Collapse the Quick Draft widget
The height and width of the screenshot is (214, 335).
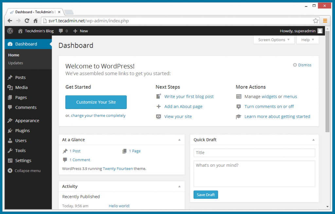(x=313, y=140)
